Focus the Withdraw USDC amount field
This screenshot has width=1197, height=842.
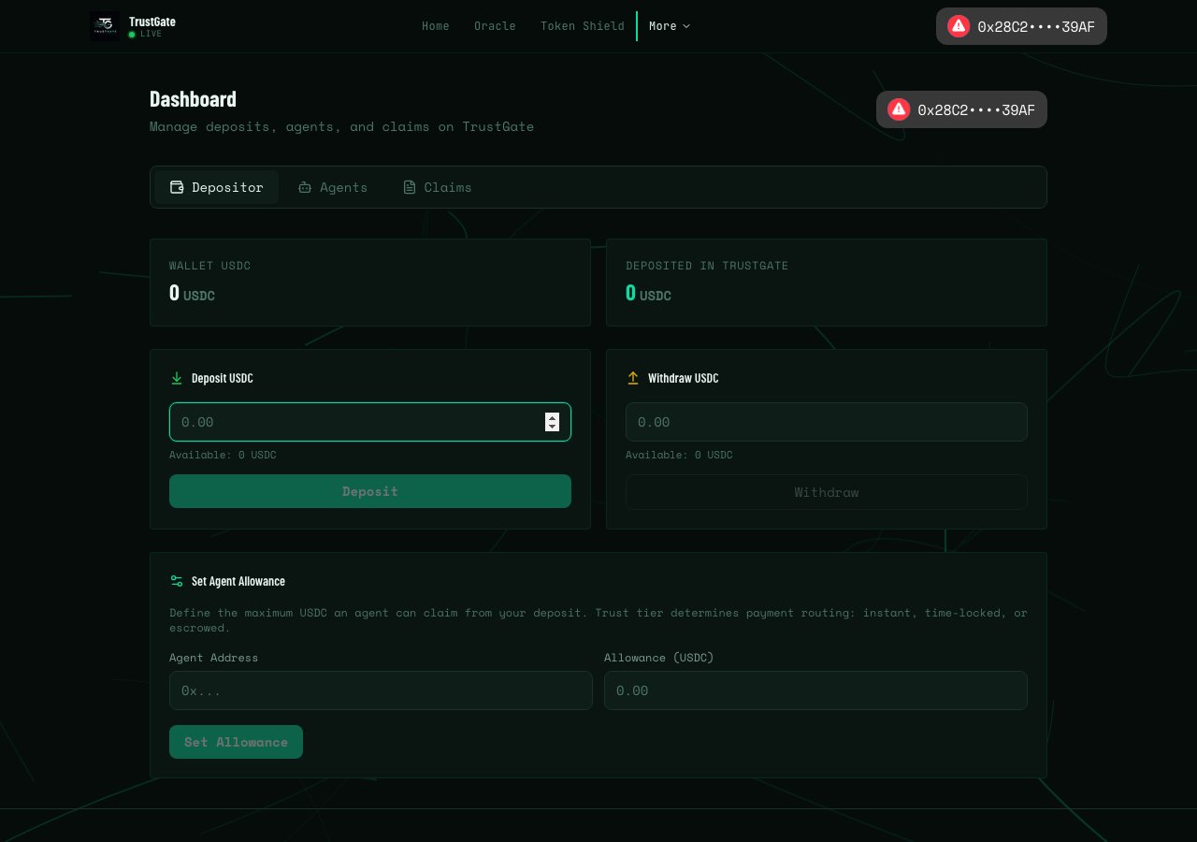(x=827, y=422)
